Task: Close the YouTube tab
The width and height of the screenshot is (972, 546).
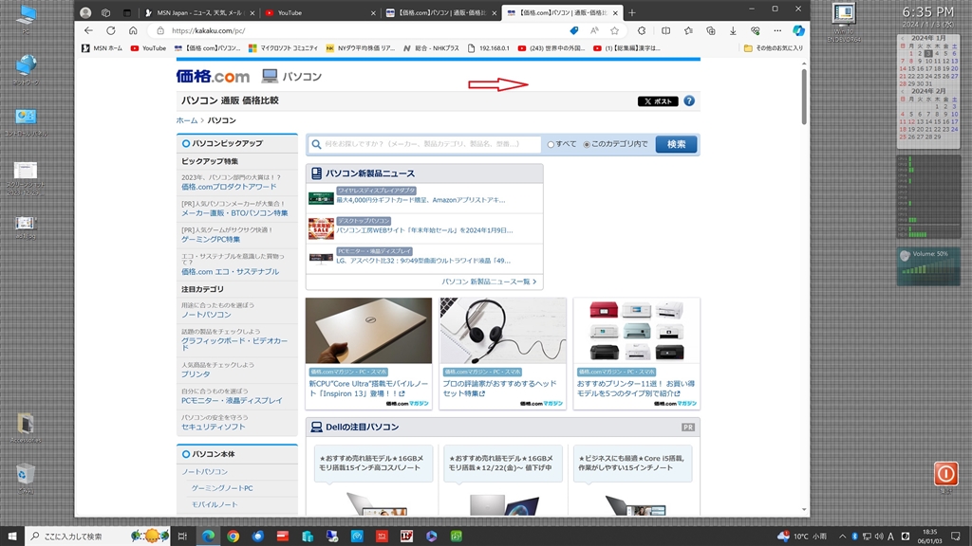Action: 373,12
